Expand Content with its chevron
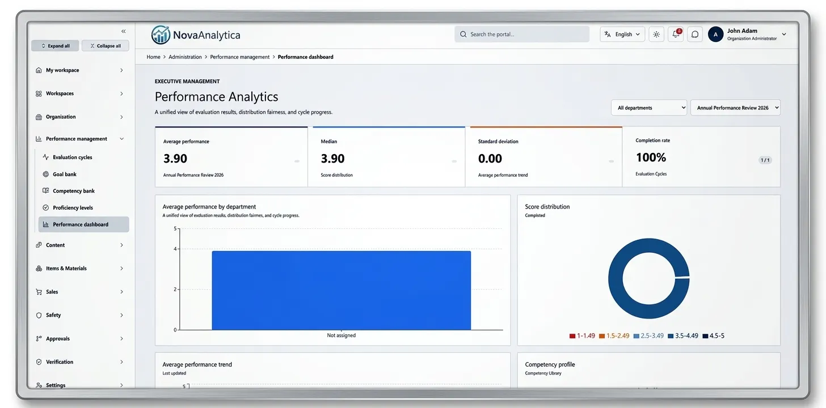 121,245
